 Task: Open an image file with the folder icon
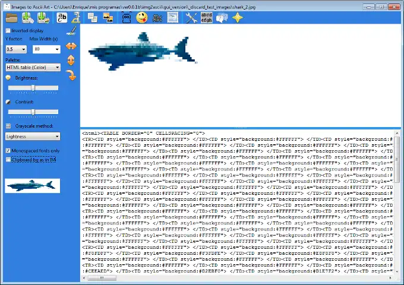pos(12,18)
